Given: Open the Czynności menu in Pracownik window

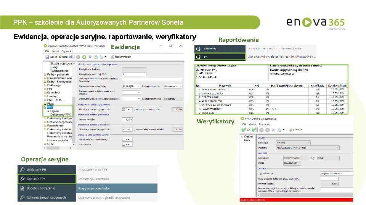Looking at the screenshot, I should (x=67, y=51).
